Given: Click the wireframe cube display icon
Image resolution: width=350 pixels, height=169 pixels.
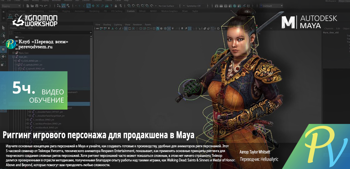Looking at the screenshot, I should coord(154,28).
